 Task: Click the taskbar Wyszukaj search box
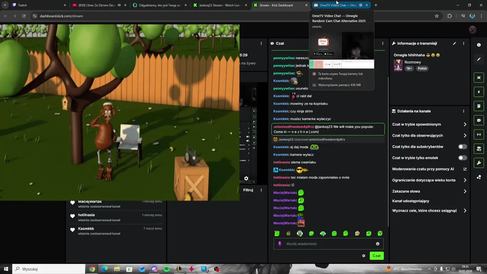(49, 269)
